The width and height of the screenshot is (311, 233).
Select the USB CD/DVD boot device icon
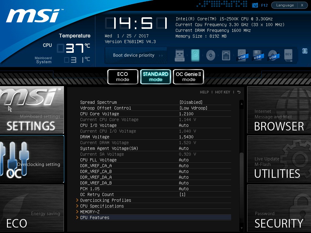[x=273, y=55]
